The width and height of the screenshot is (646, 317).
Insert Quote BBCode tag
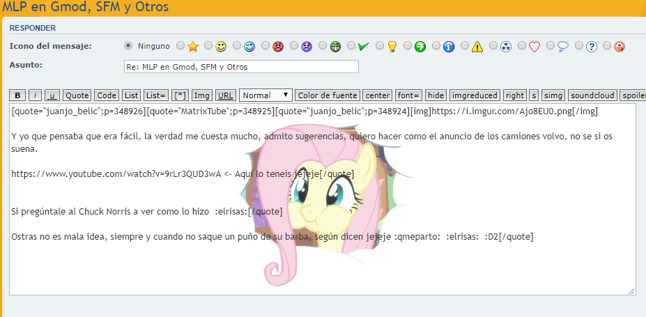[77, 95]
